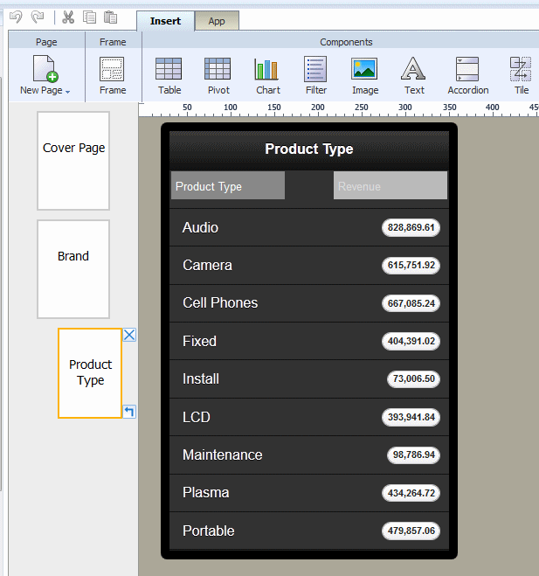This screenshot has width=539, height=576.
Task: Select the LCD row
Action: [309, 417]
